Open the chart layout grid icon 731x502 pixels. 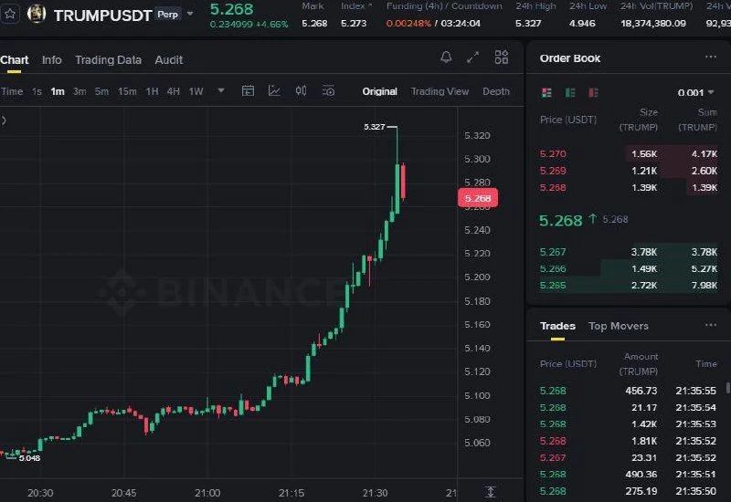coord(501,58)
